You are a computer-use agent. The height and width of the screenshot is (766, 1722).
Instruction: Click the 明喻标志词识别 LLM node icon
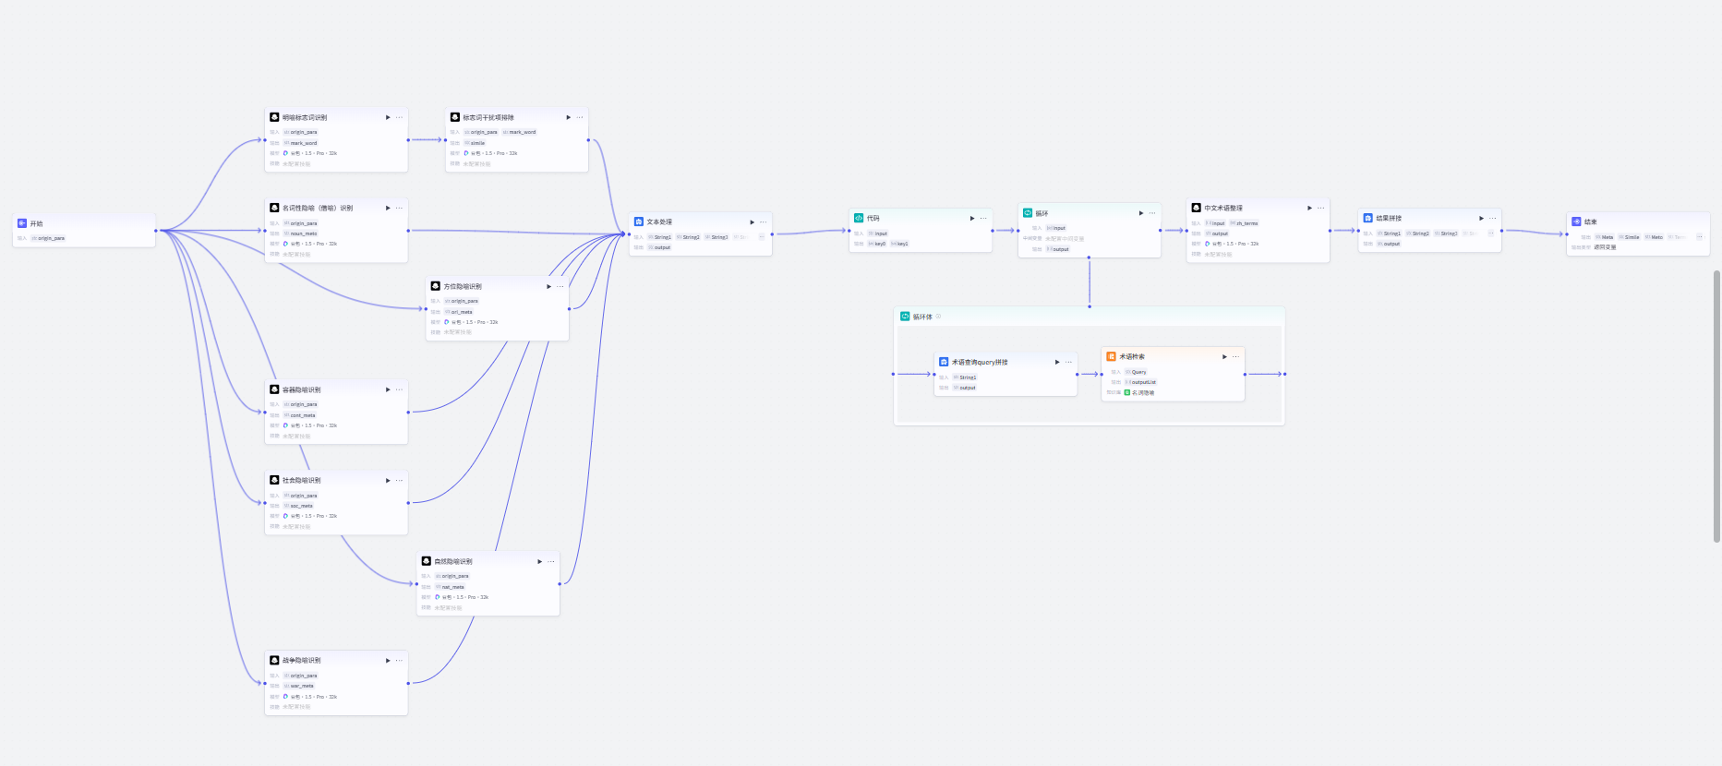274,117
